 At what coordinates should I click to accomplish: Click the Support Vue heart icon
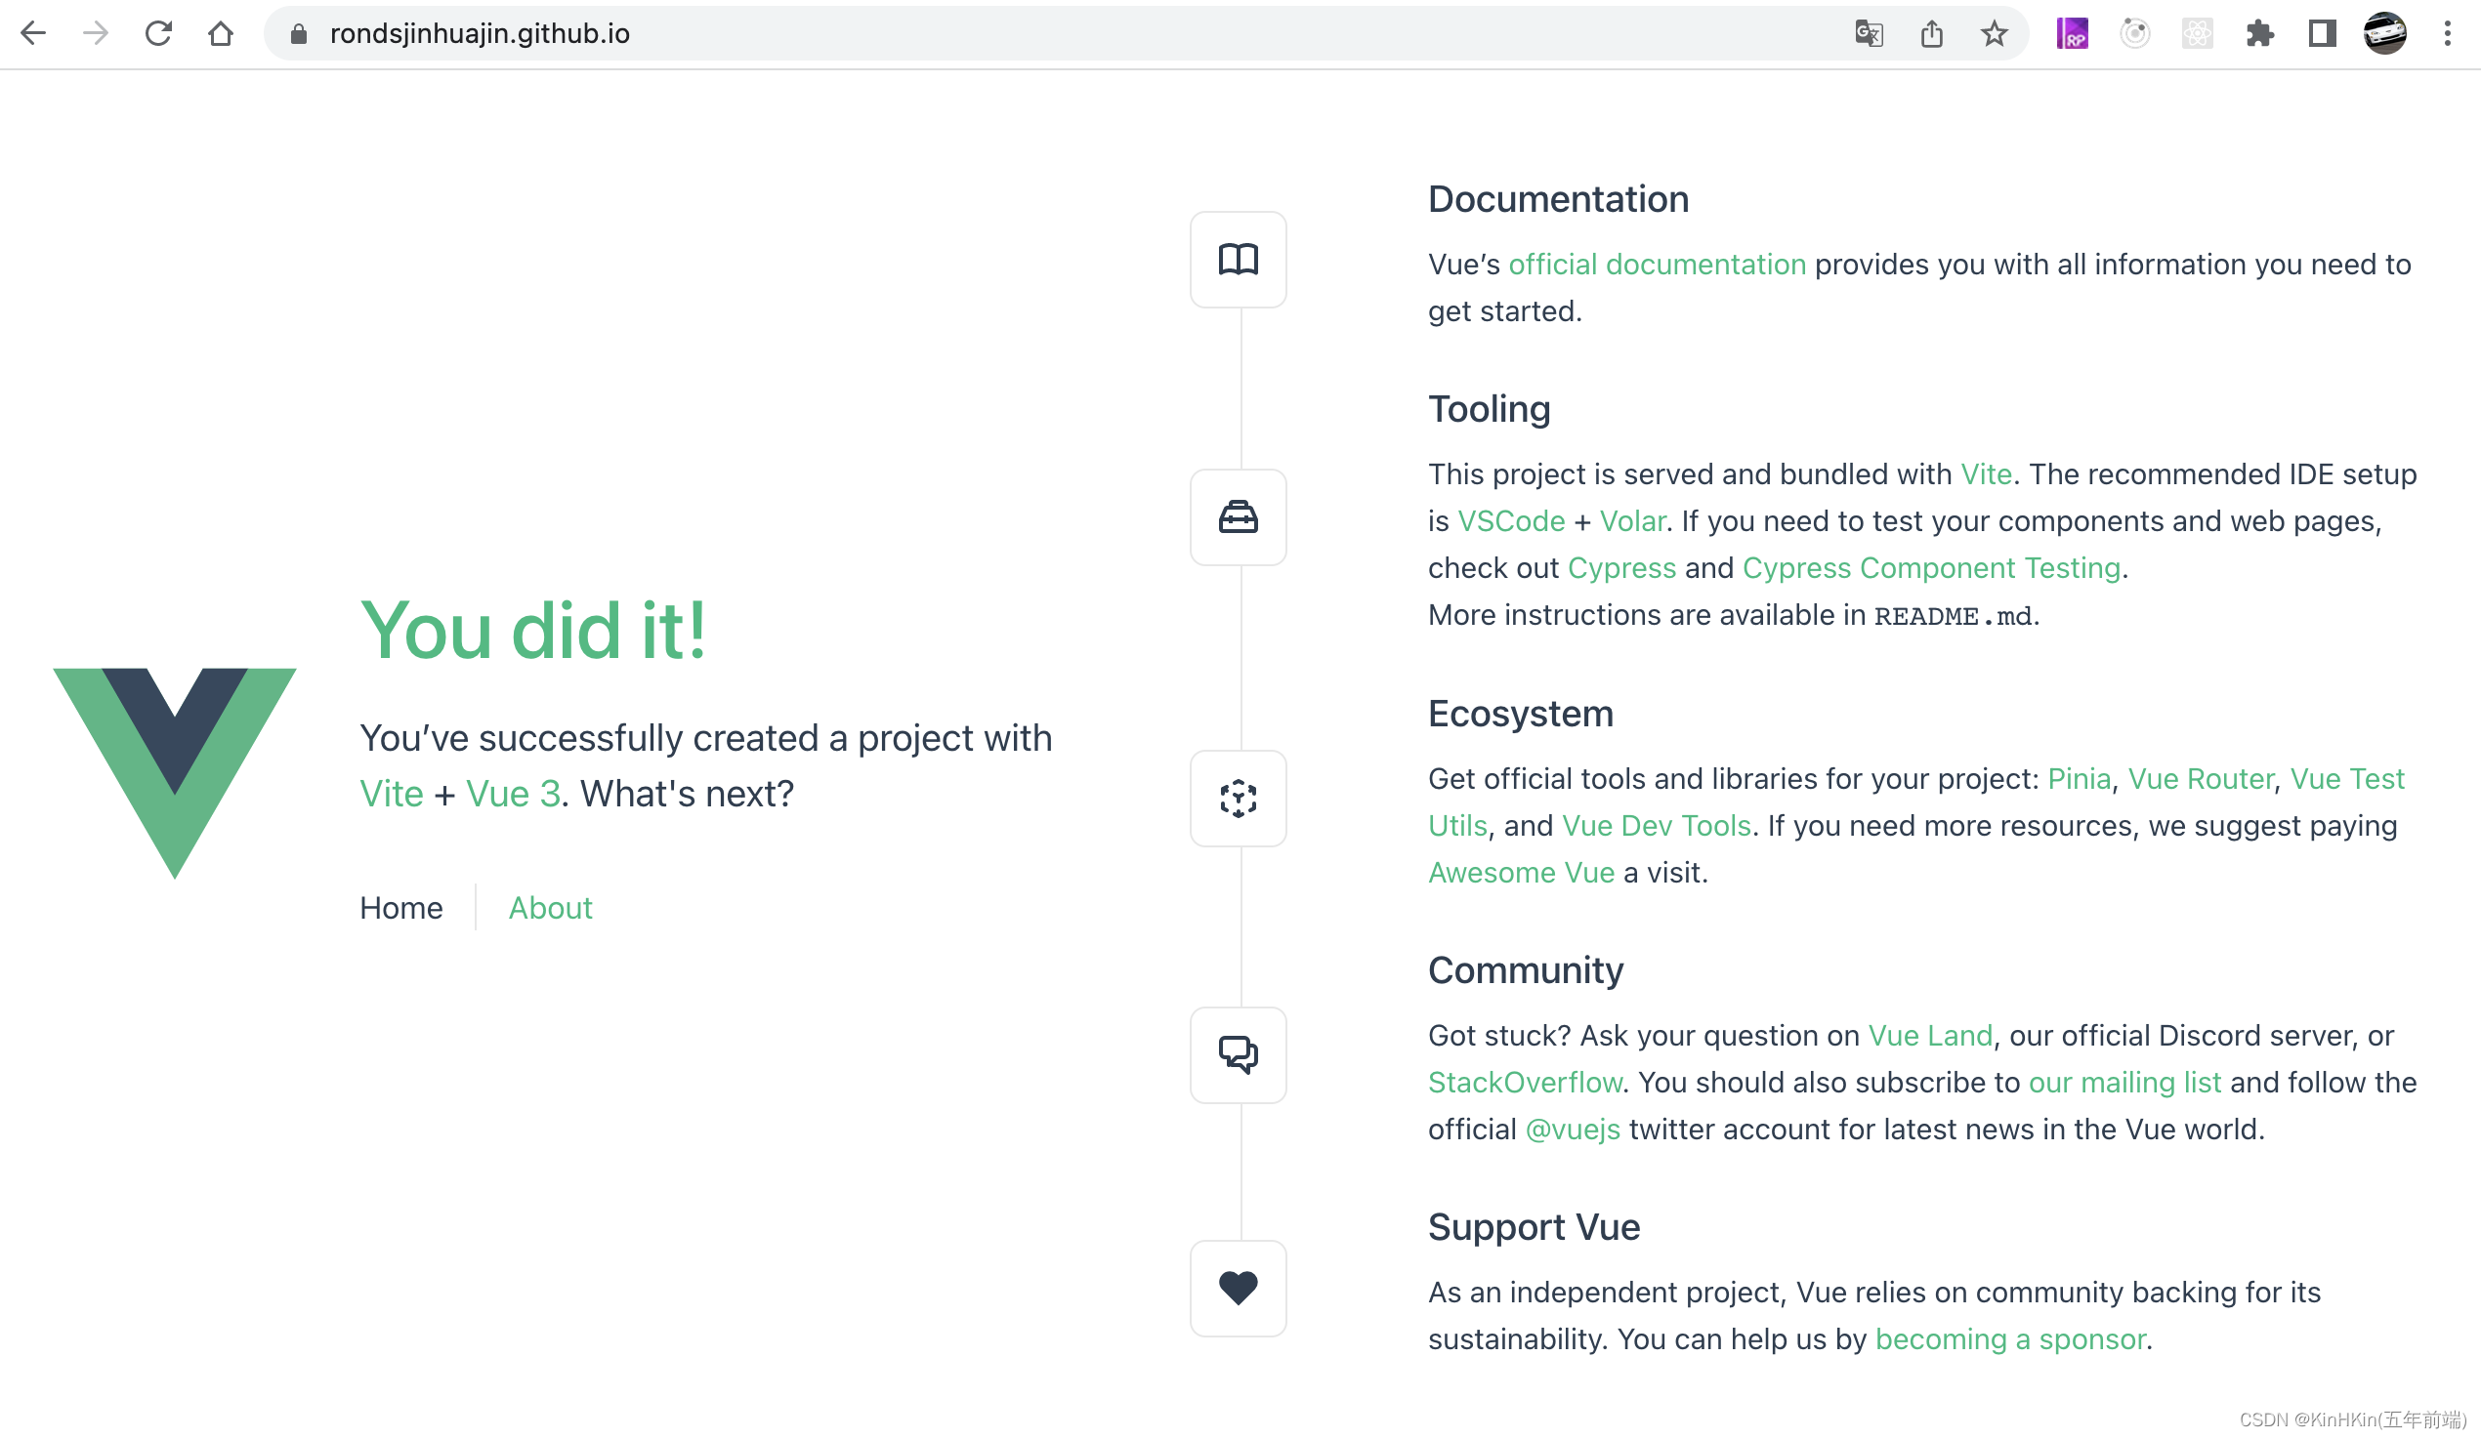tap(1239, 1289)
